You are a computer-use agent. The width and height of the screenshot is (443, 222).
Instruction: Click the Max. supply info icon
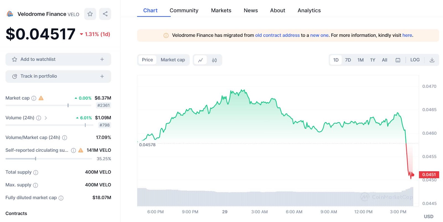coord(35,185)
